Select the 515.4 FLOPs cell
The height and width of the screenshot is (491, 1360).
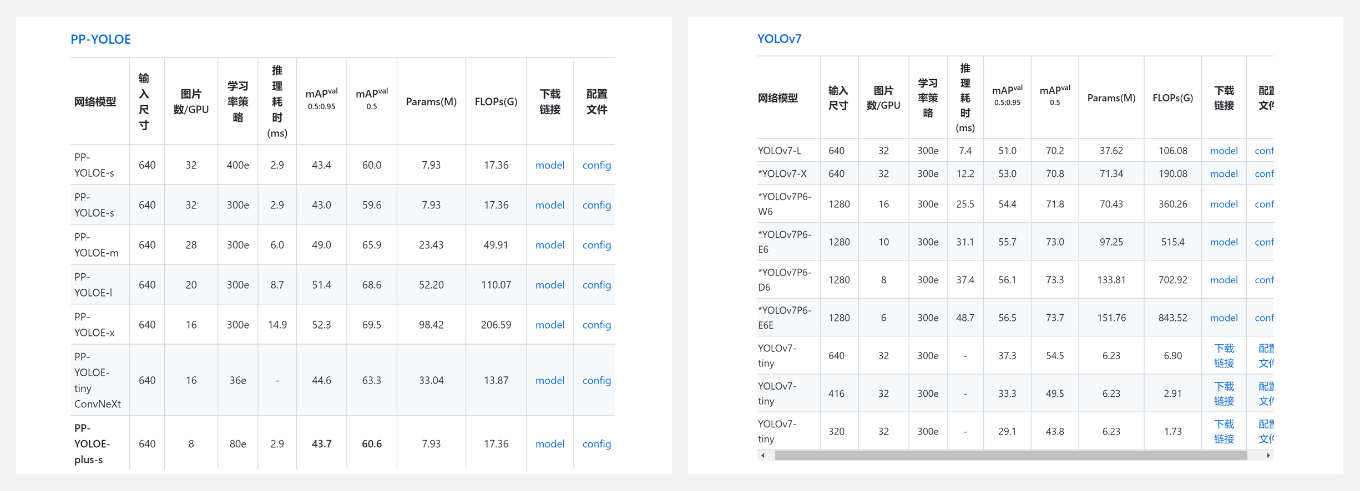[1173, 242]
